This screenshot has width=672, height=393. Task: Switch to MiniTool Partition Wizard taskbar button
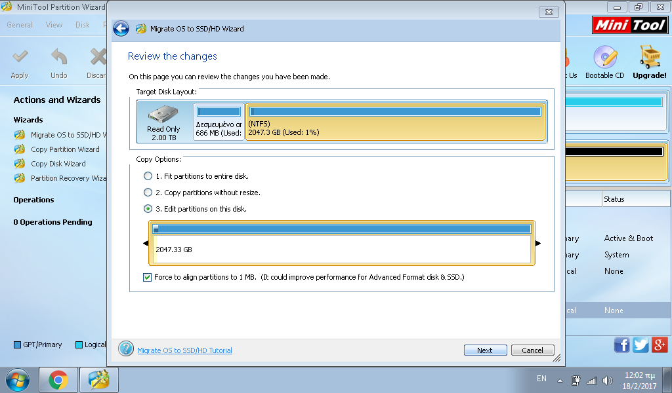(99, 380)
